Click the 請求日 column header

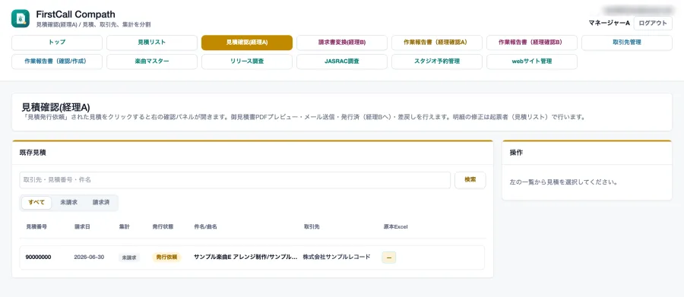82,227
